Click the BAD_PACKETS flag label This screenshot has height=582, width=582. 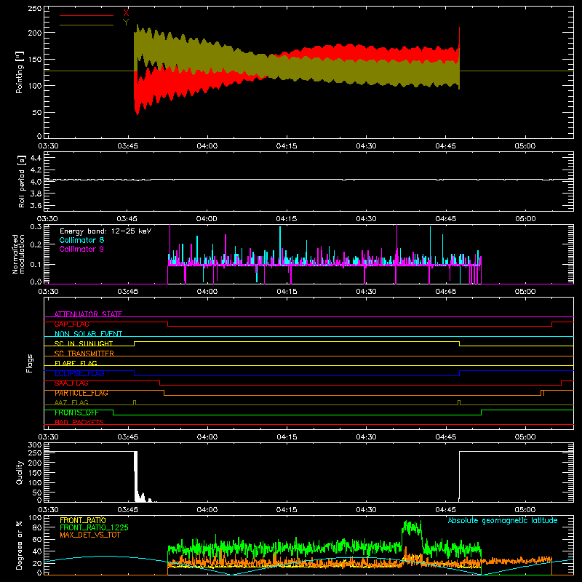(79, 422)
